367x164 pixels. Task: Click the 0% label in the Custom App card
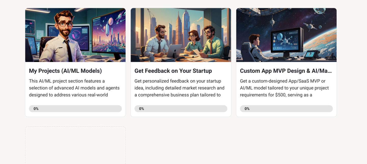pos(247,109)
